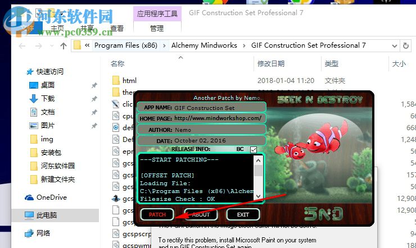Open recent locations dropdown arrow

tap(52, 46)
